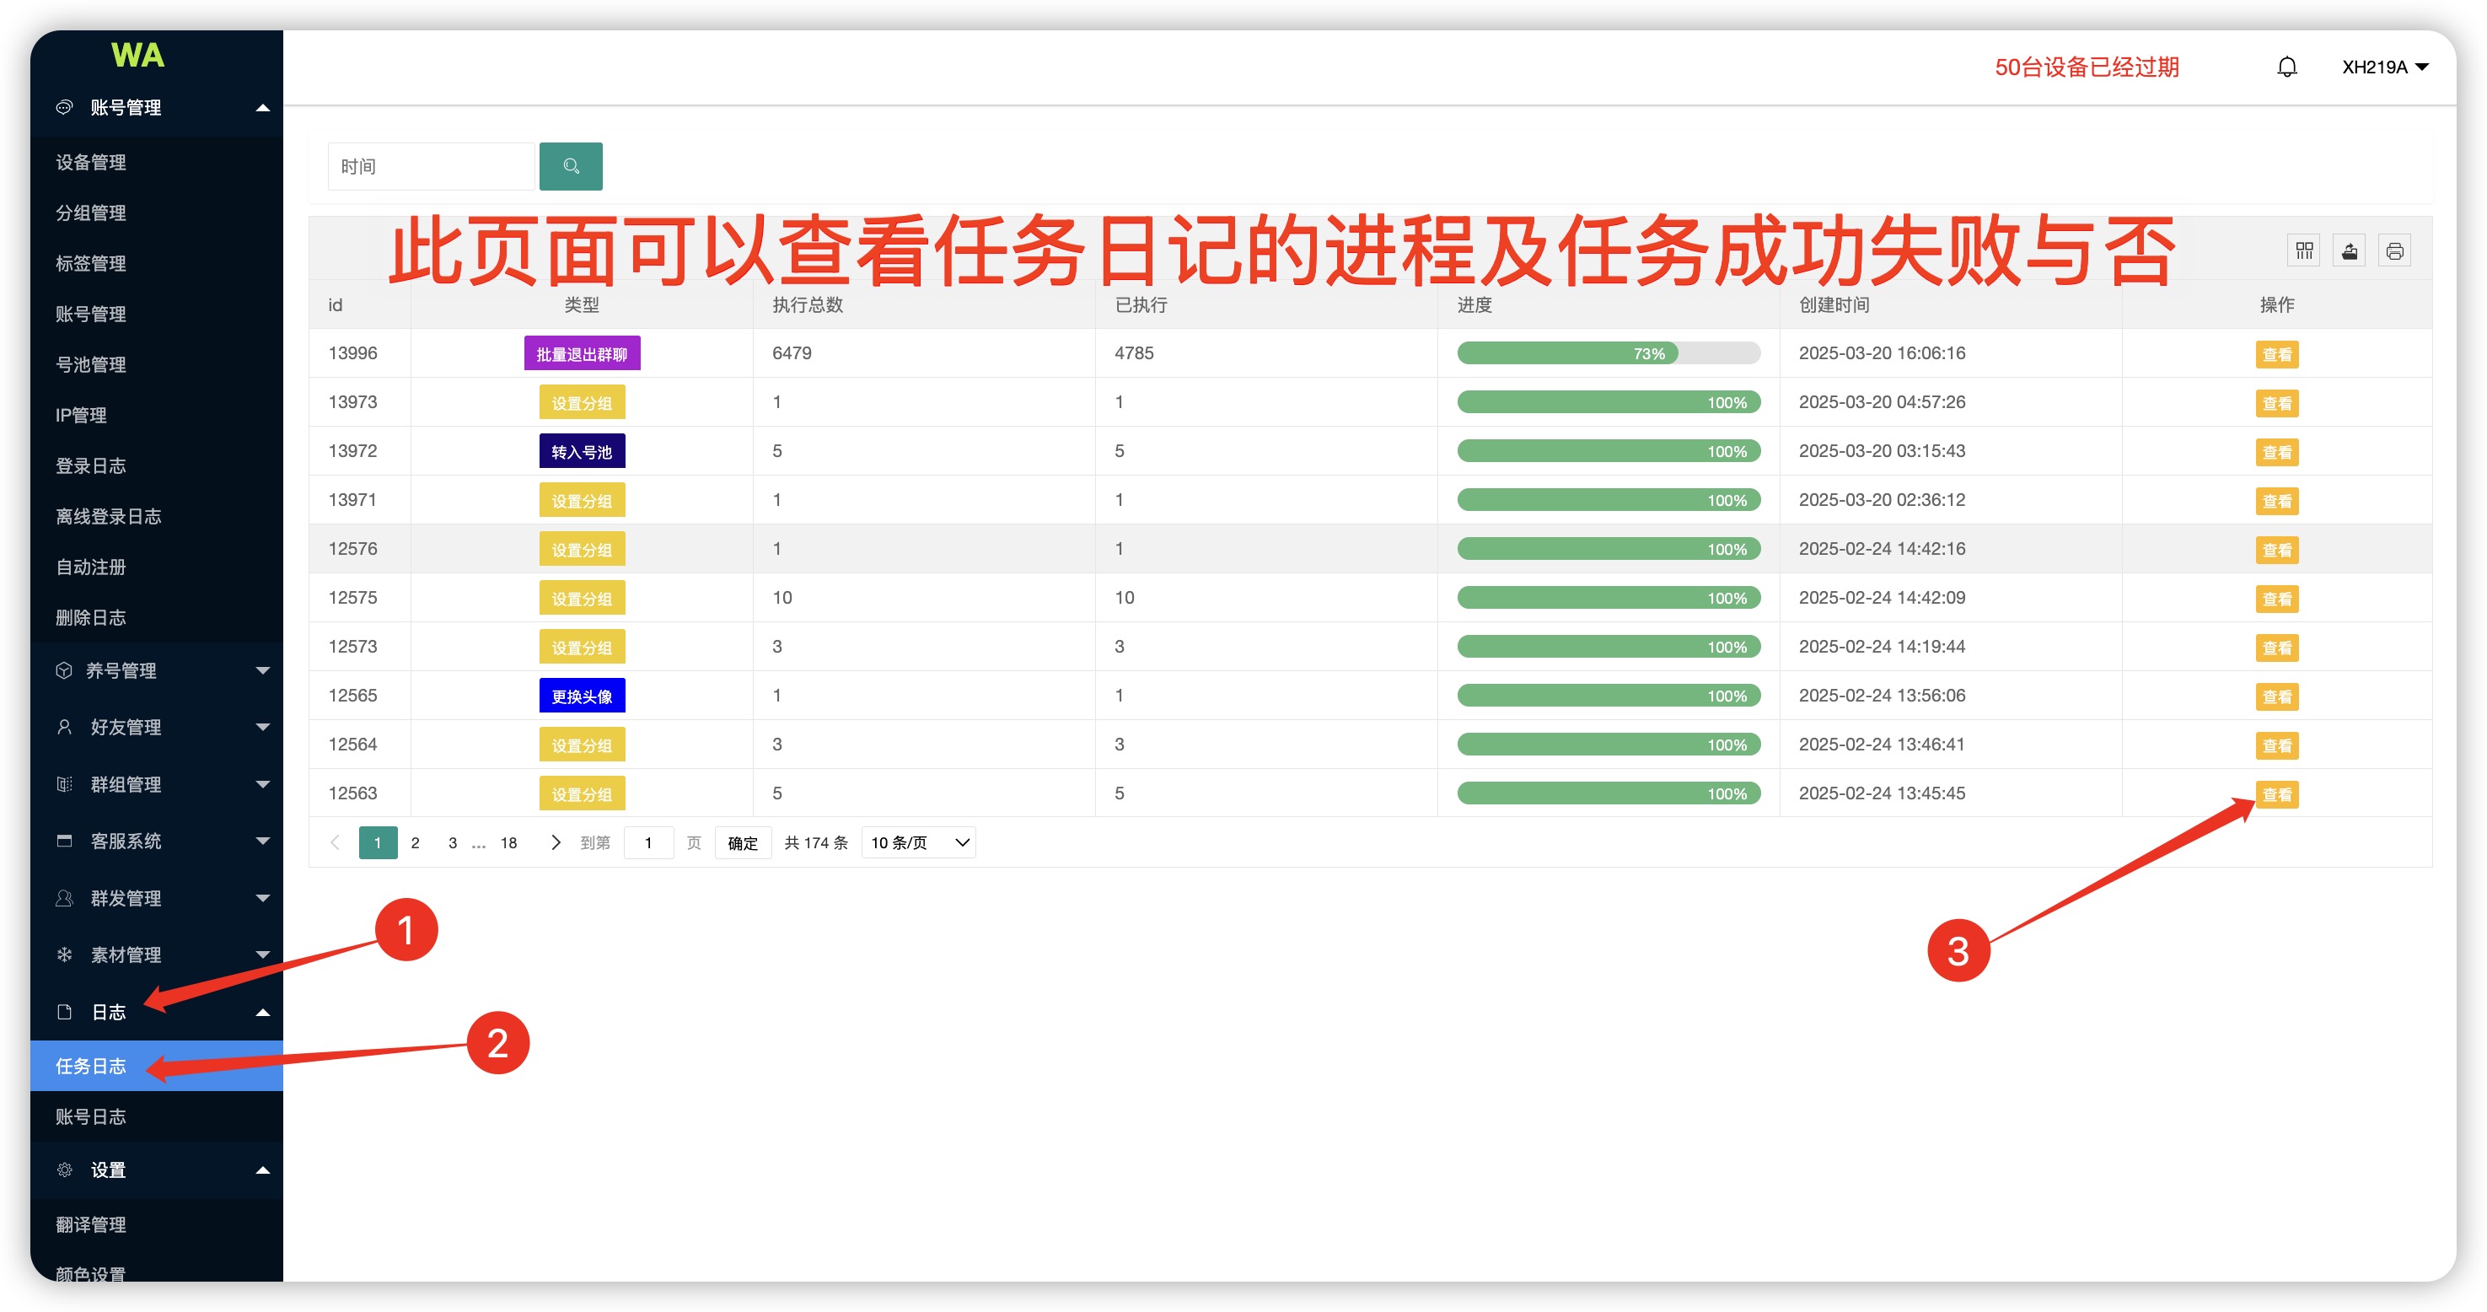Click the 73% progress bar
The height and width of the screenshot is (1312, 2487).
tap(1608, 353)
